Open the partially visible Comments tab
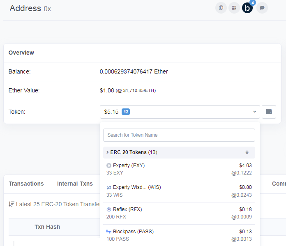This screenshot has height=246, width=286. (x=279, y=184)
